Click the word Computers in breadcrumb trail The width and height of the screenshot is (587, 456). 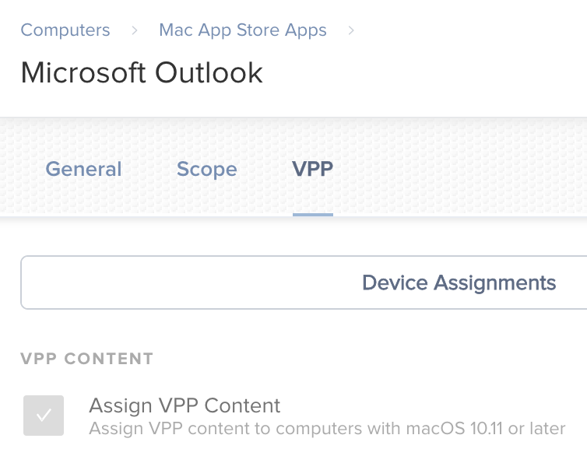click(x=65, y=30)
